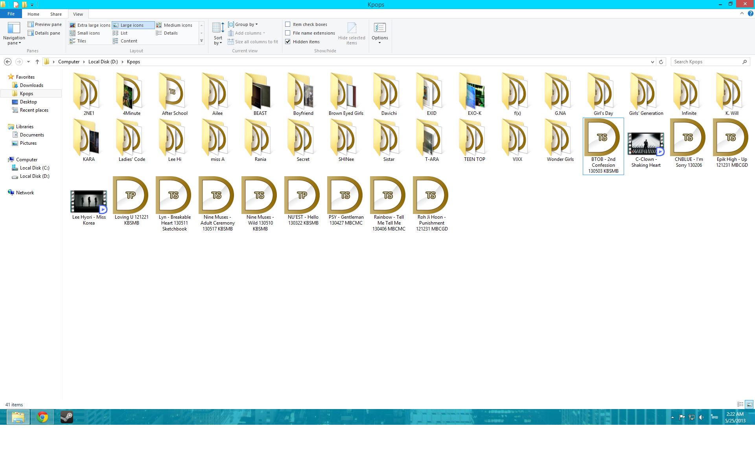Open the Group by dropdown

[243, 24]
